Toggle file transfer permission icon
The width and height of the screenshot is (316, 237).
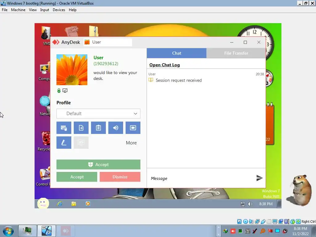pos(81,128)
